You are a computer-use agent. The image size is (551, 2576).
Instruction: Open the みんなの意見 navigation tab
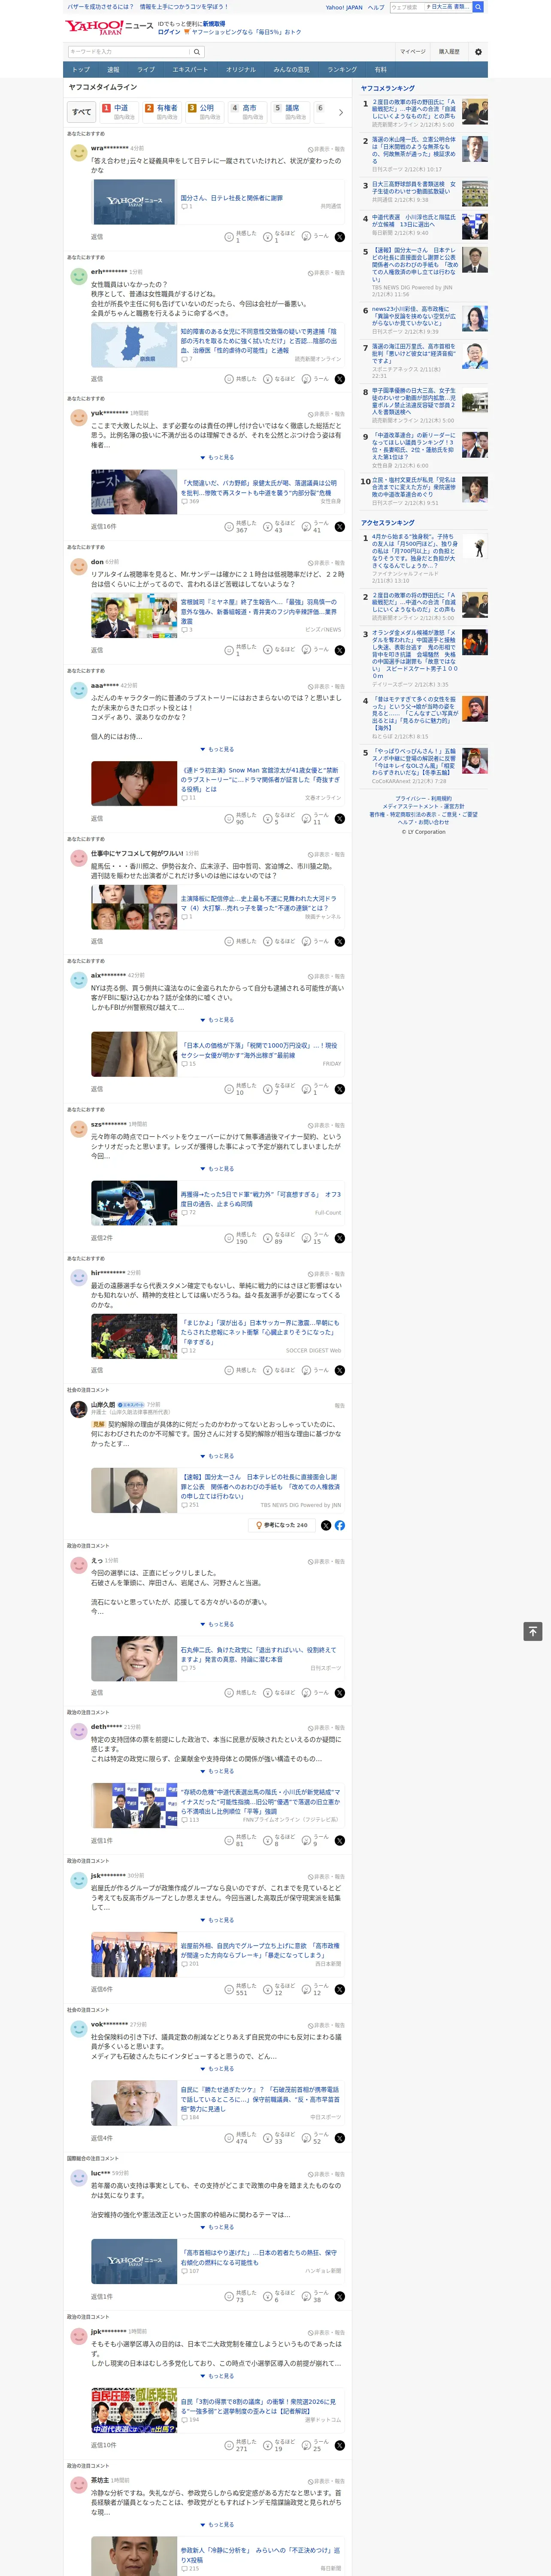(291, 70)
